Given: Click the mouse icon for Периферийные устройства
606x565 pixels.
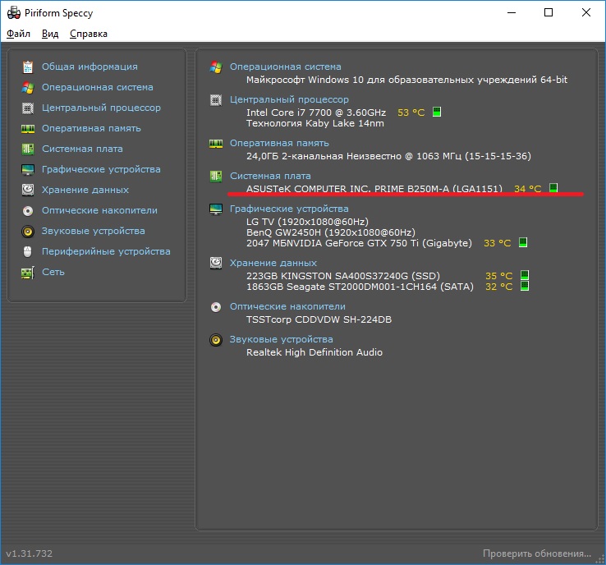Looking at the screenshot, I should pos(27,251).
